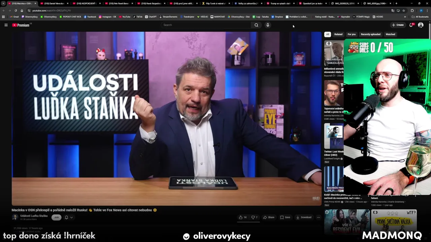This screenshot has height=242, width=431.
Task: Like the video with thumbs up
Action: point(243,217)
